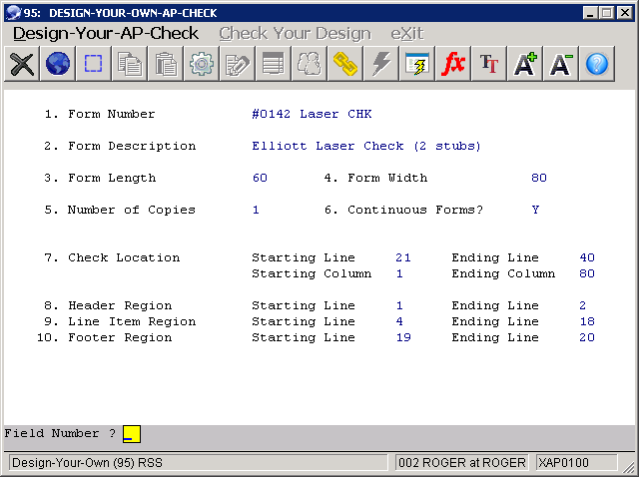Click the window resize grip corner
Screen dimensions: 639x477
click(629, 466)
